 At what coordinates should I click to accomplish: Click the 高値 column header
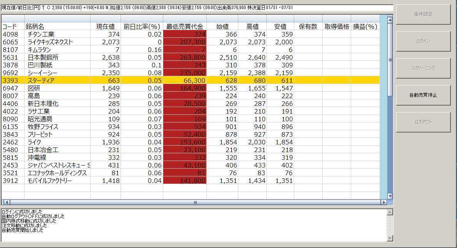(x=253, y=27)
